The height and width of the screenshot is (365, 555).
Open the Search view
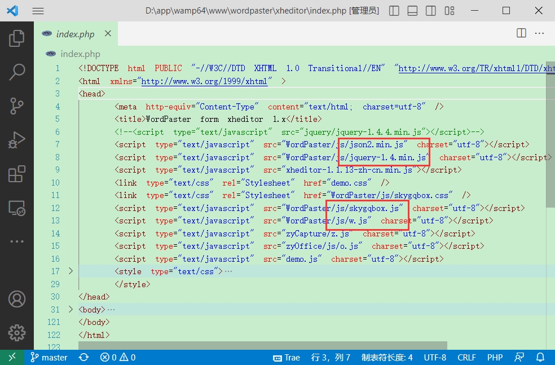click(x=17, y=72)
